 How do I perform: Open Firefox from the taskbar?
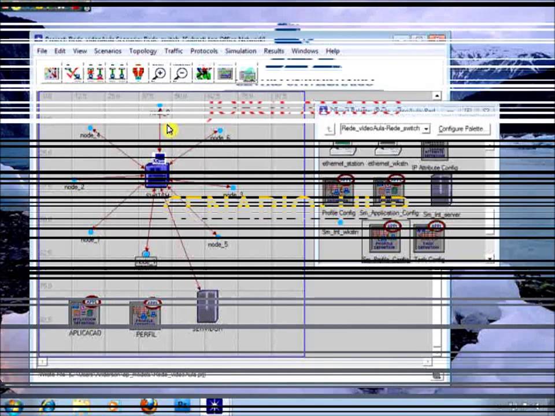pos(149,406)
